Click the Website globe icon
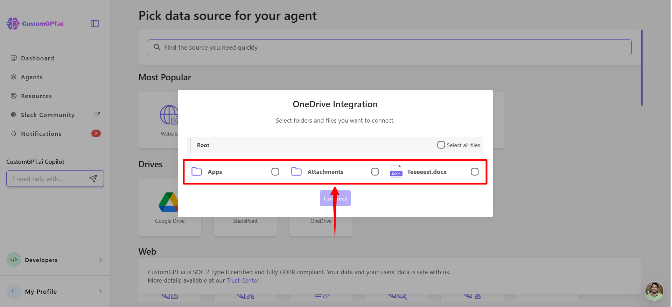The width and height of the screenshot is (672, 307). pyautogui.click(x=169, y=115)
